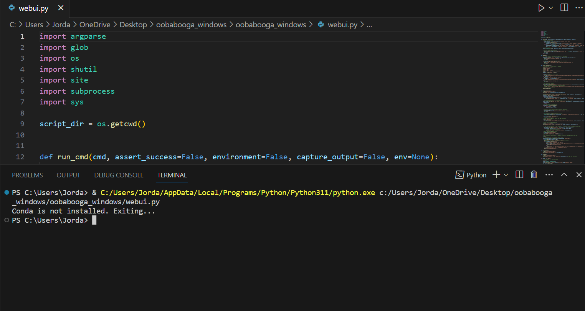Viewport: 585px width, 311px height.
Task: Select the TERMINAL panel tab
Action: [172, 175]
